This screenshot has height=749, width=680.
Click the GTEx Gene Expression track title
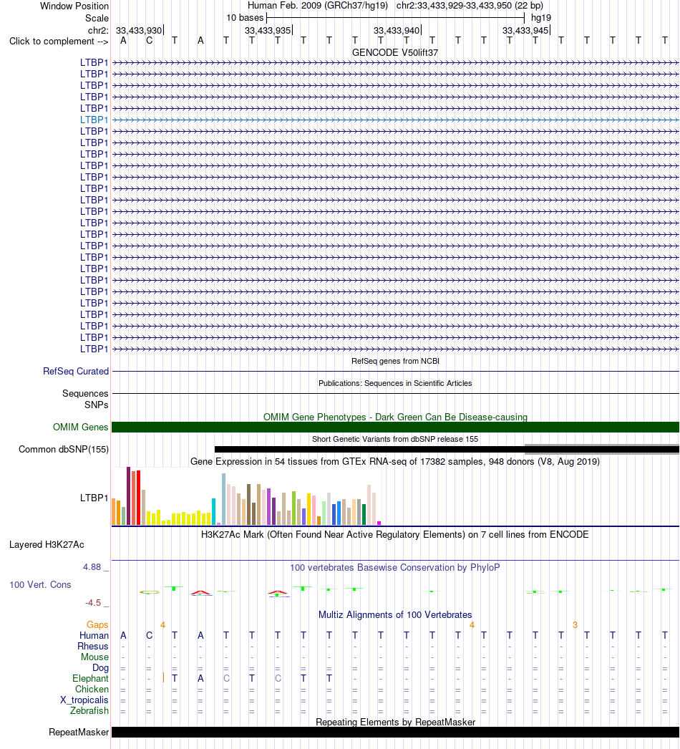395,461
